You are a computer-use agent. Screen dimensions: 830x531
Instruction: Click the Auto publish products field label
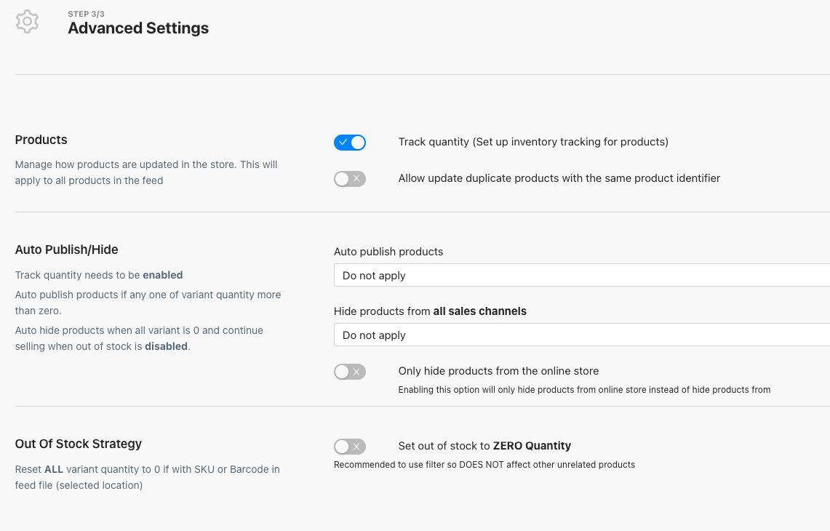[388, 252]
